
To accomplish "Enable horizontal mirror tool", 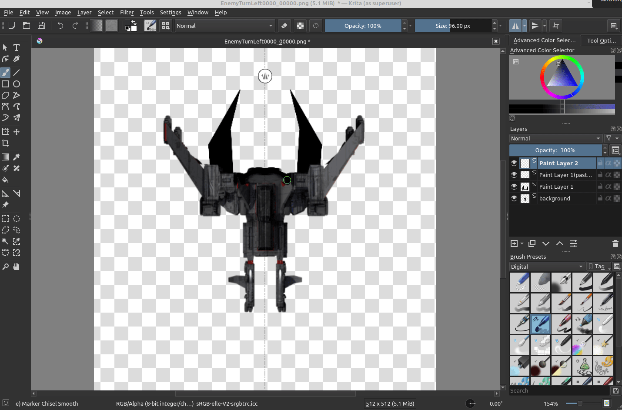I will click(515, 26).
